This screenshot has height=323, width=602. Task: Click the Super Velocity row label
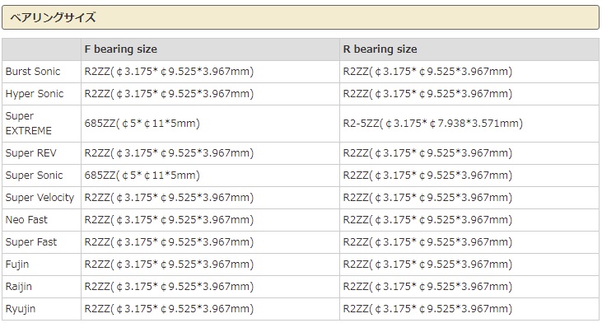click(40, 198)
